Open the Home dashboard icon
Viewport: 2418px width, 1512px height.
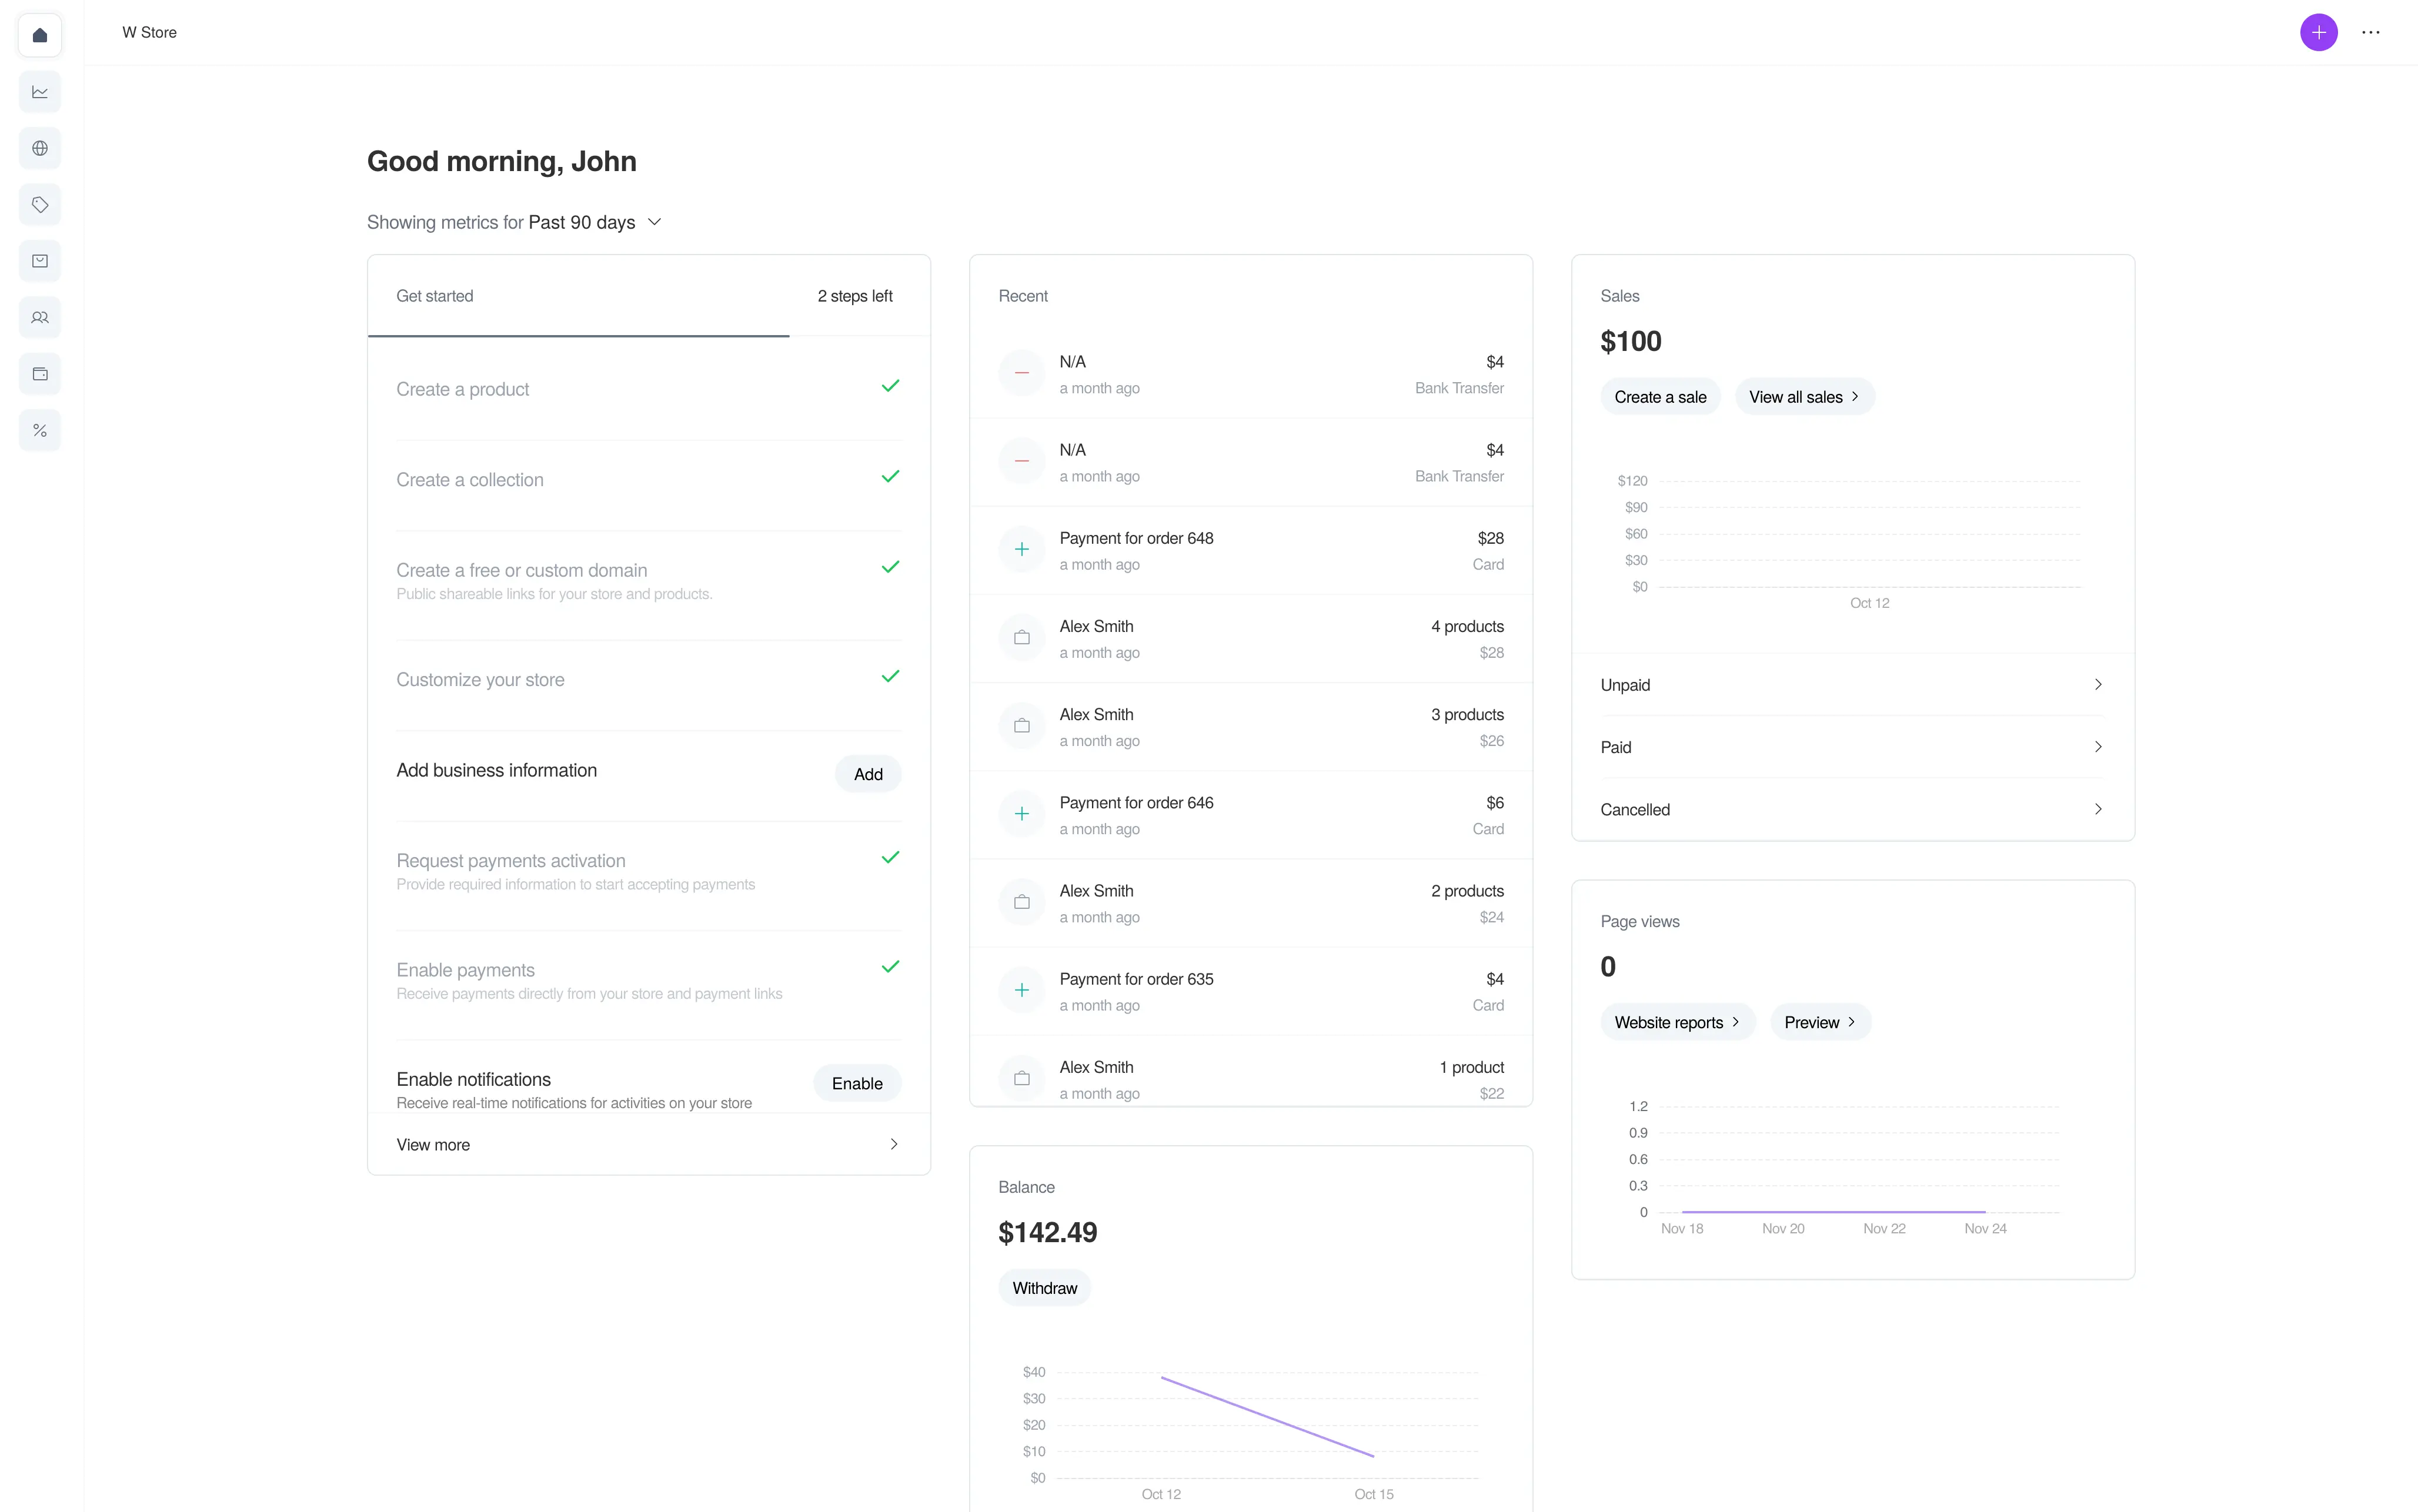tap(40, 34)
